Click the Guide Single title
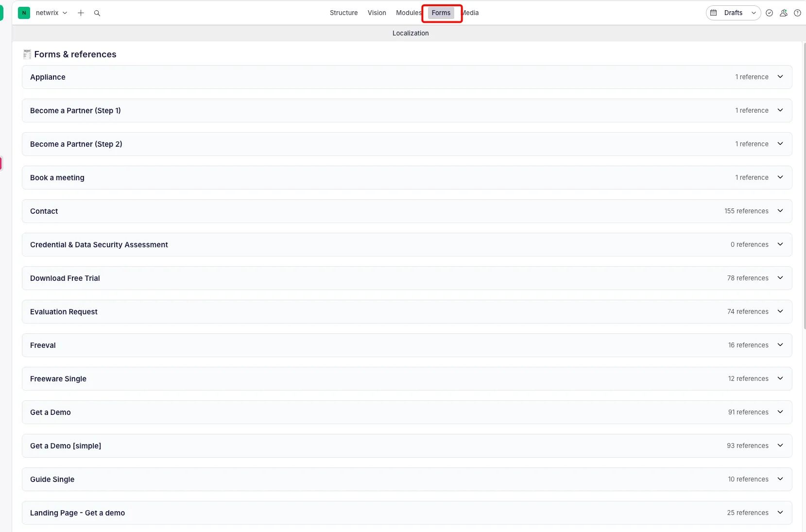Screen dimensions: 806x532 [52, 480]
